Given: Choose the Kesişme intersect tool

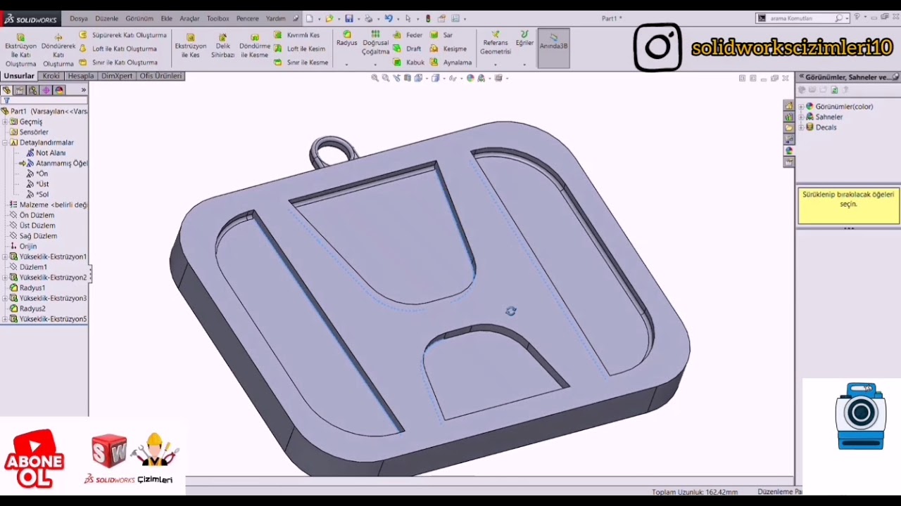Looking at the screenshot, I should (448, 48).
